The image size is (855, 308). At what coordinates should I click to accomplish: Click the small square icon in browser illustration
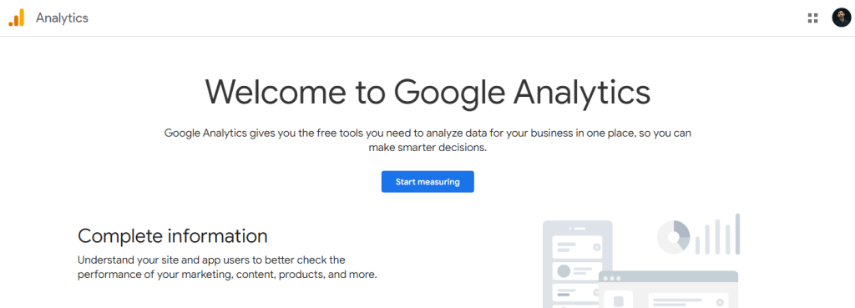click(x=619, y=301)
